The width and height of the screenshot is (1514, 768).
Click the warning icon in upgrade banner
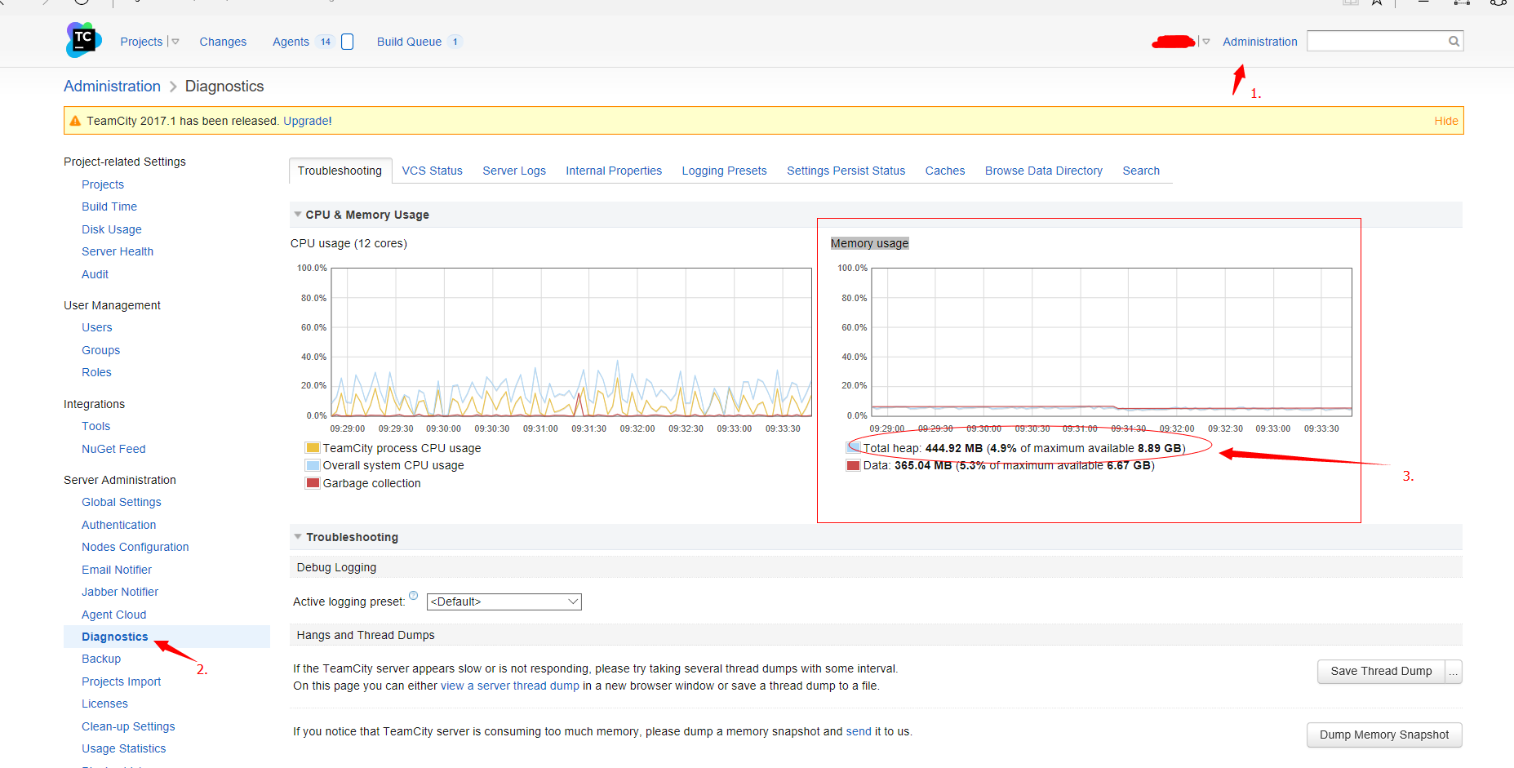[75, 121]
